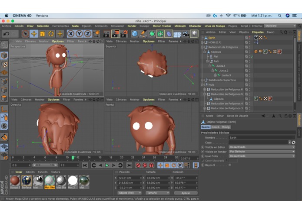Image resolution: width=302 pixels, height=214 pixels.
Task: Click the 0 S to 1 S preview range slider
Action: 45,165
